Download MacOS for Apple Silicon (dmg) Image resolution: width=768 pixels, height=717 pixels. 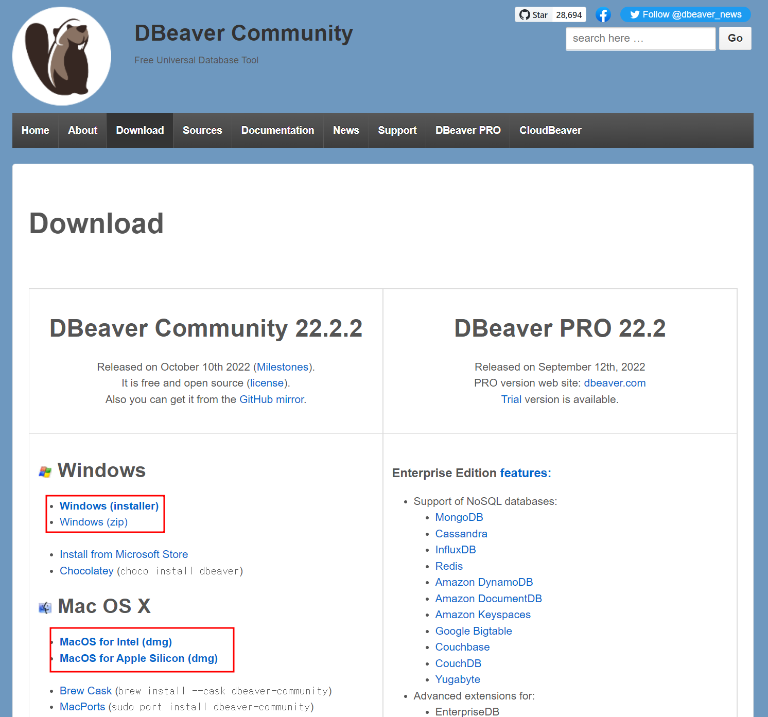pos(138,658)
